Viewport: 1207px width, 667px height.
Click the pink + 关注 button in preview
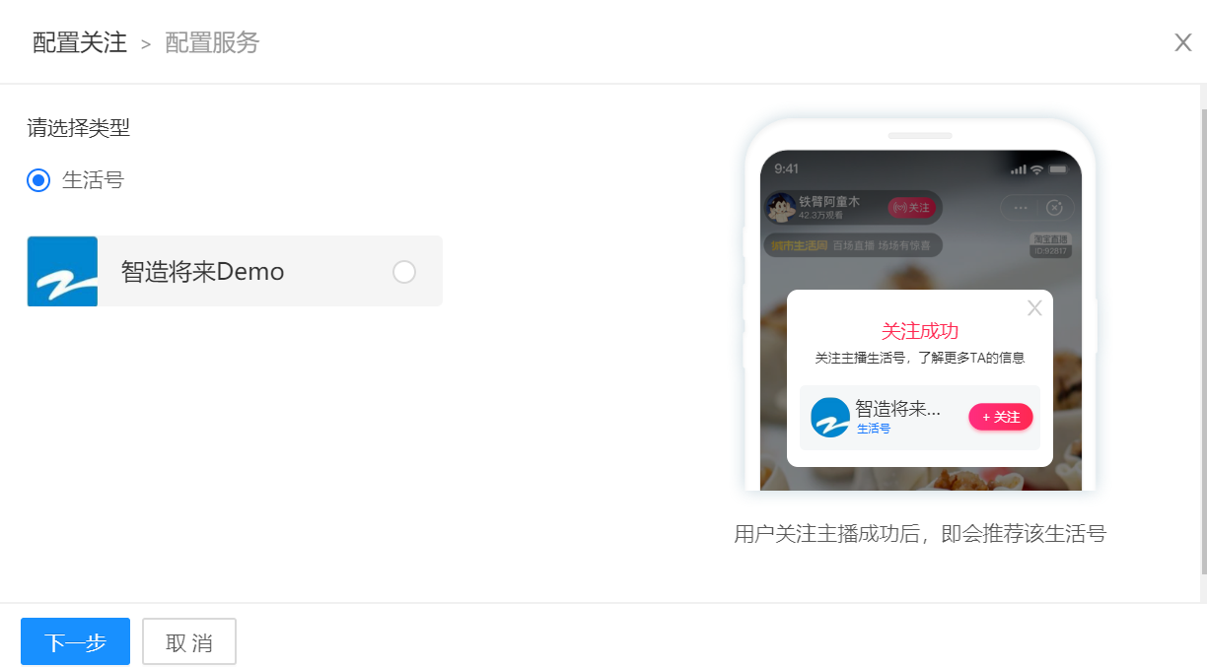point(1001,417)
